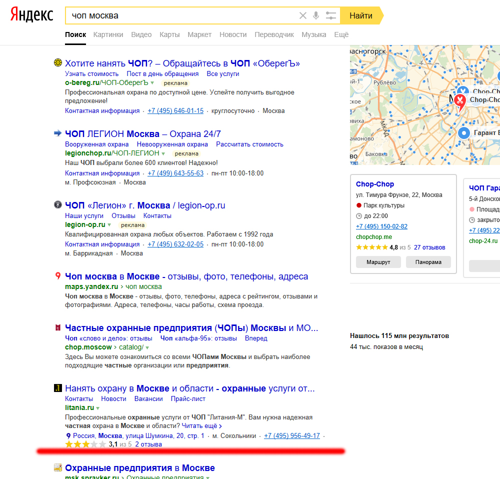Expand the chop.moscow catalog dropdown arrow

click(x=147, y=347)
